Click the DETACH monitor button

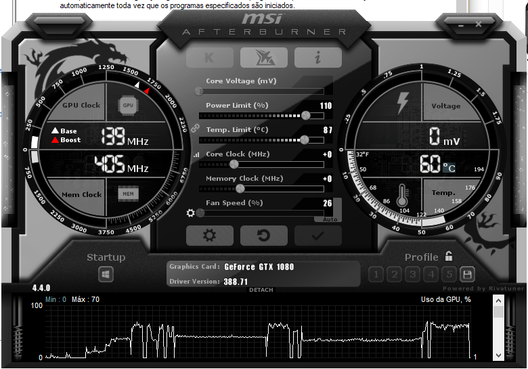click(261, 290)
